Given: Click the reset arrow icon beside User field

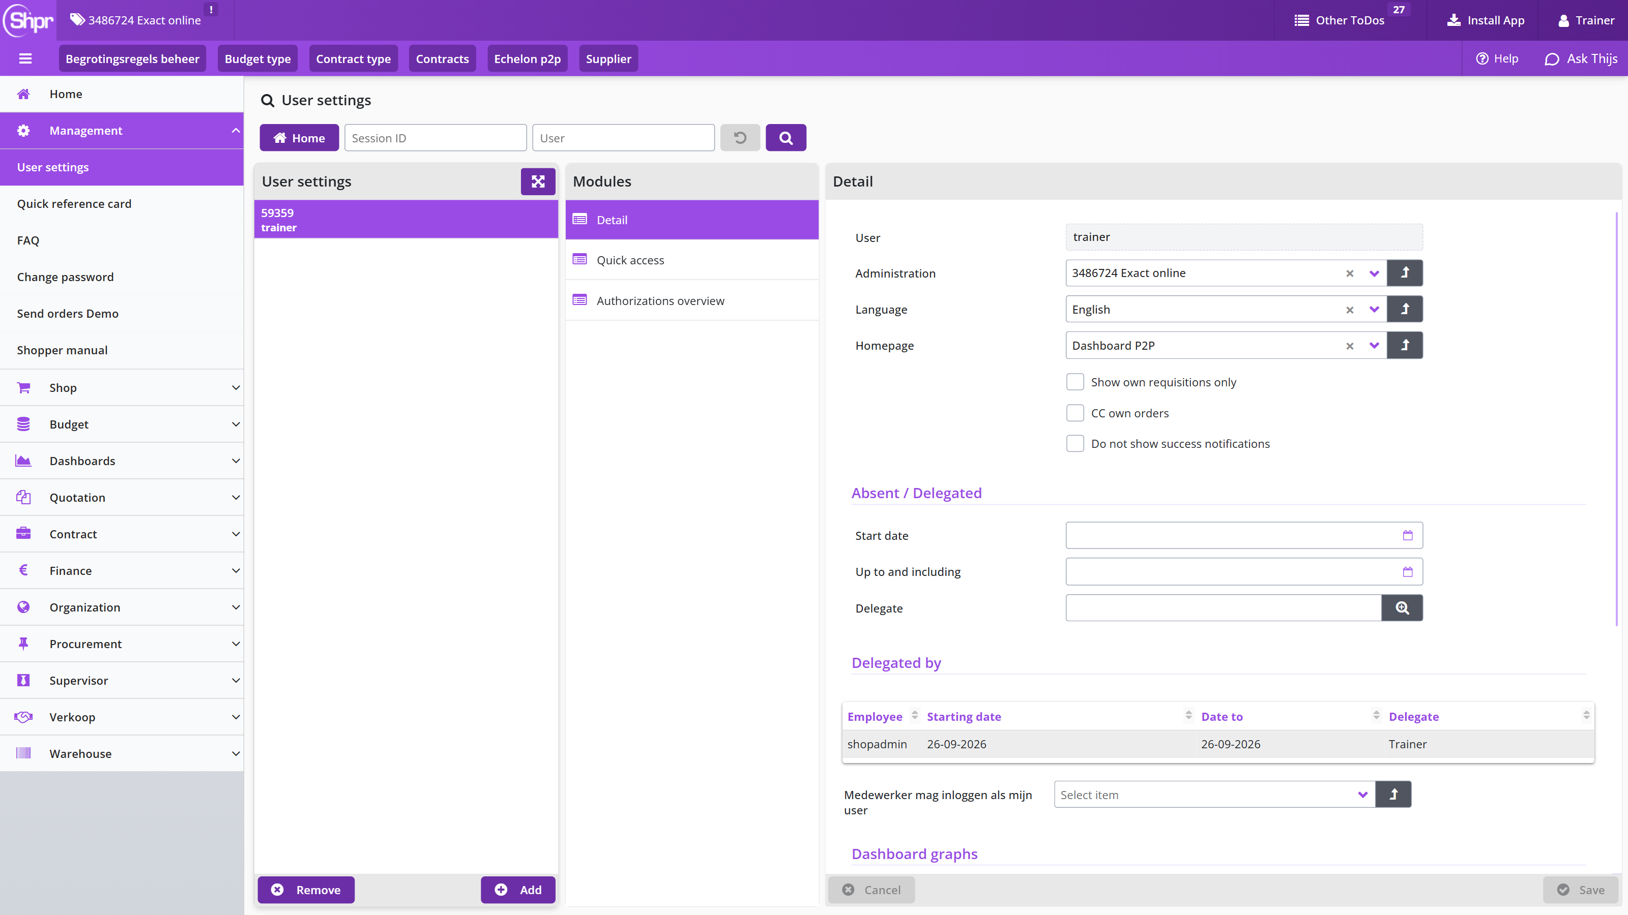Looking at the screenshot, I should 740,138.
